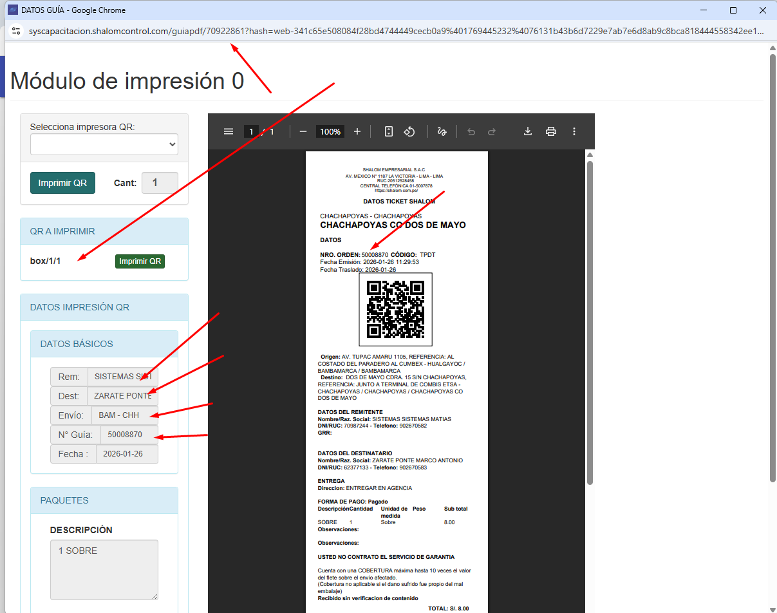Click the fit to page icon
Viewport: 777px width, 613px height.
pos(389,131)
